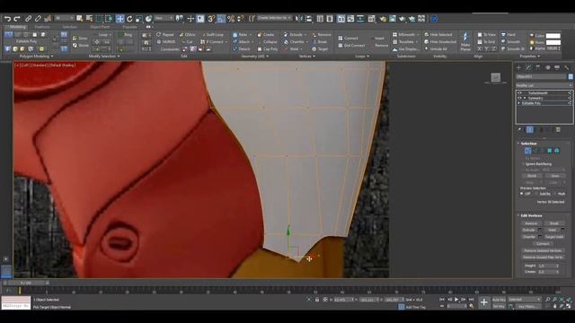
Task: Switch to the Object Paint ribbon tab
Action: pos(100,27)
